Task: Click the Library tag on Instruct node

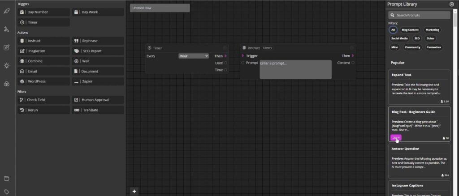Action: [267, 47]
